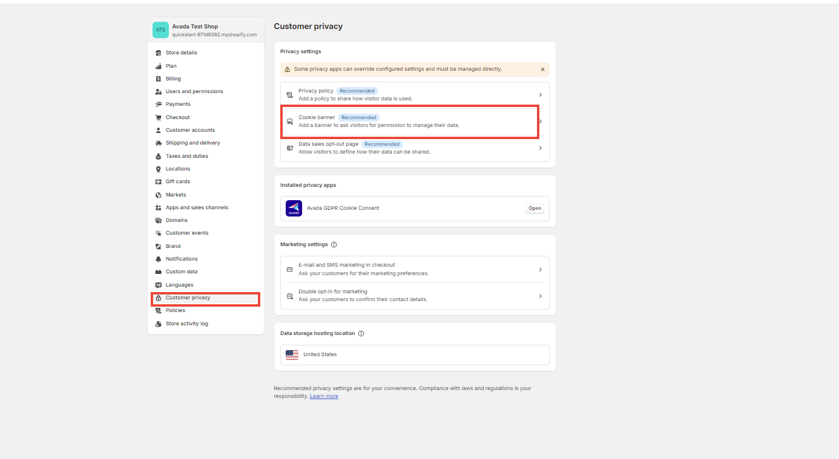The width and height of the screenshot is (839, 459).
Task: Click the Shipping and delivery truck icon
Action: [159, 143]
